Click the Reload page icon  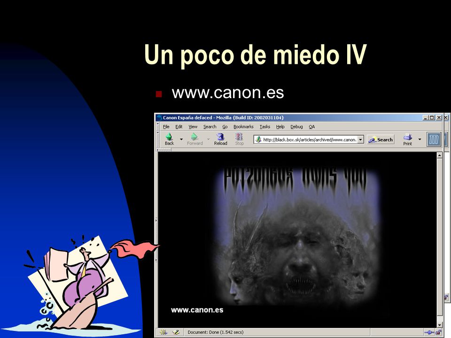tap(220, 137)
